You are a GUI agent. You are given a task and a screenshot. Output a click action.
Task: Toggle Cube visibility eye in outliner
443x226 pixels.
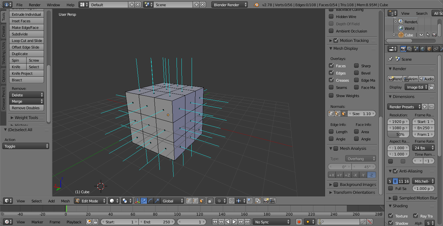click(x=421, y=35)
